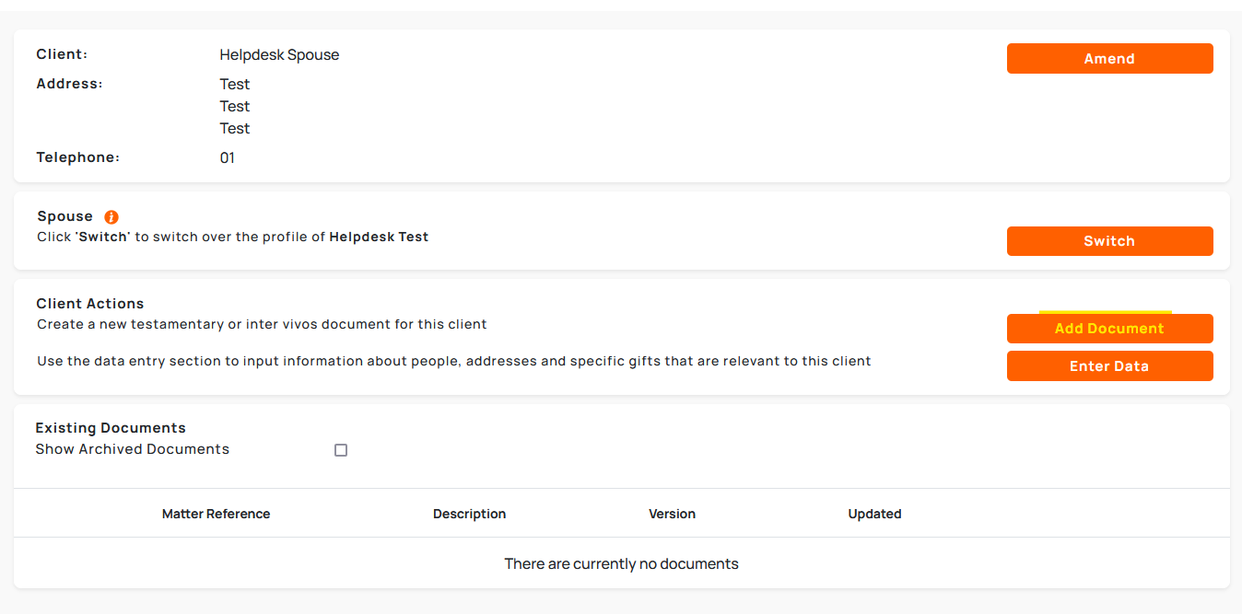Click the Updated column header
The image size is (1242, 614).
pyautogui.click(x=874, y=514)
